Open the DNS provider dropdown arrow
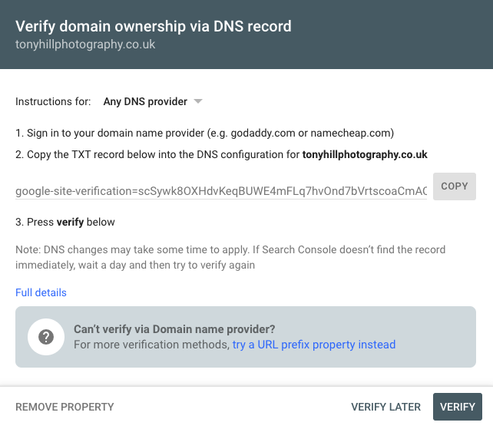The width and height of the screenshot is (493, 429). (197, 101)
